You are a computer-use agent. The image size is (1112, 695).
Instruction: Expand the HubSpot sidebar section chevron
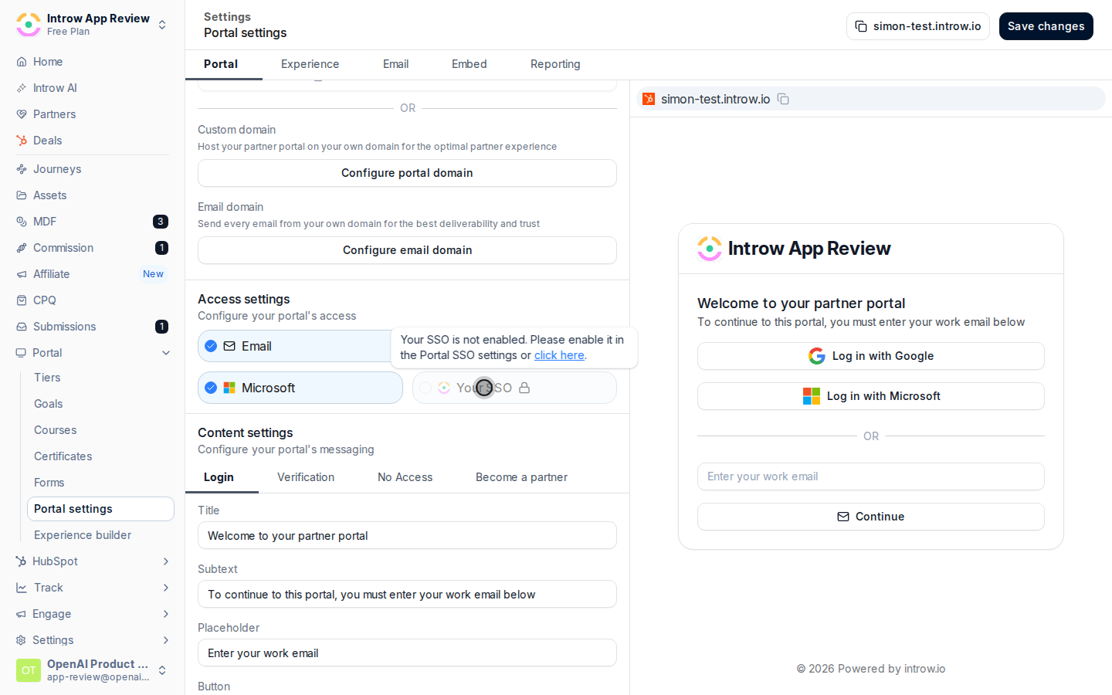coord(166,561)
